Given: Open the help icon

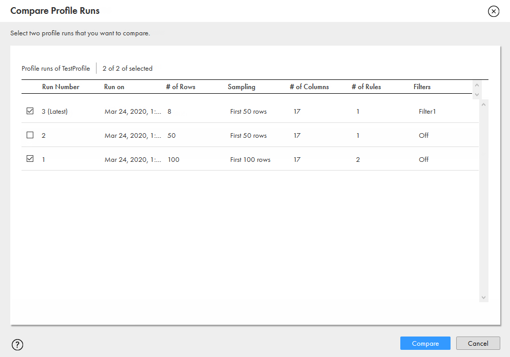Looking at the screenshot, I should pos(17,345).
